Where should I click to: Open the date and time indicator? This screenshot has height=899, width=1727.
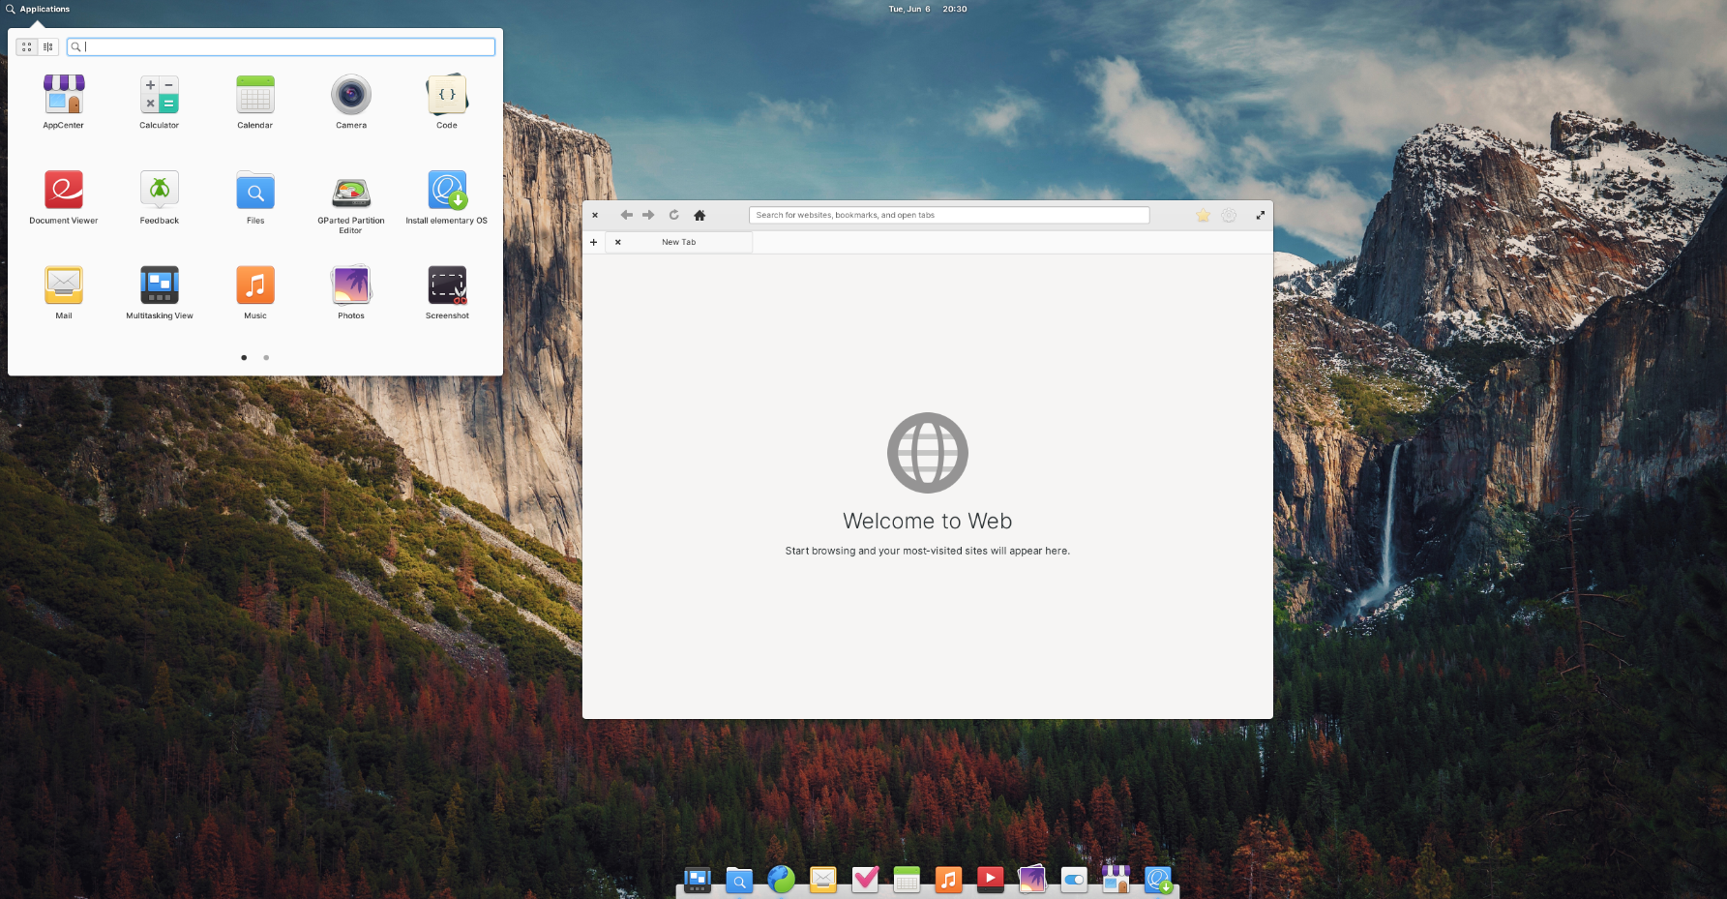(x=927, y=9)
